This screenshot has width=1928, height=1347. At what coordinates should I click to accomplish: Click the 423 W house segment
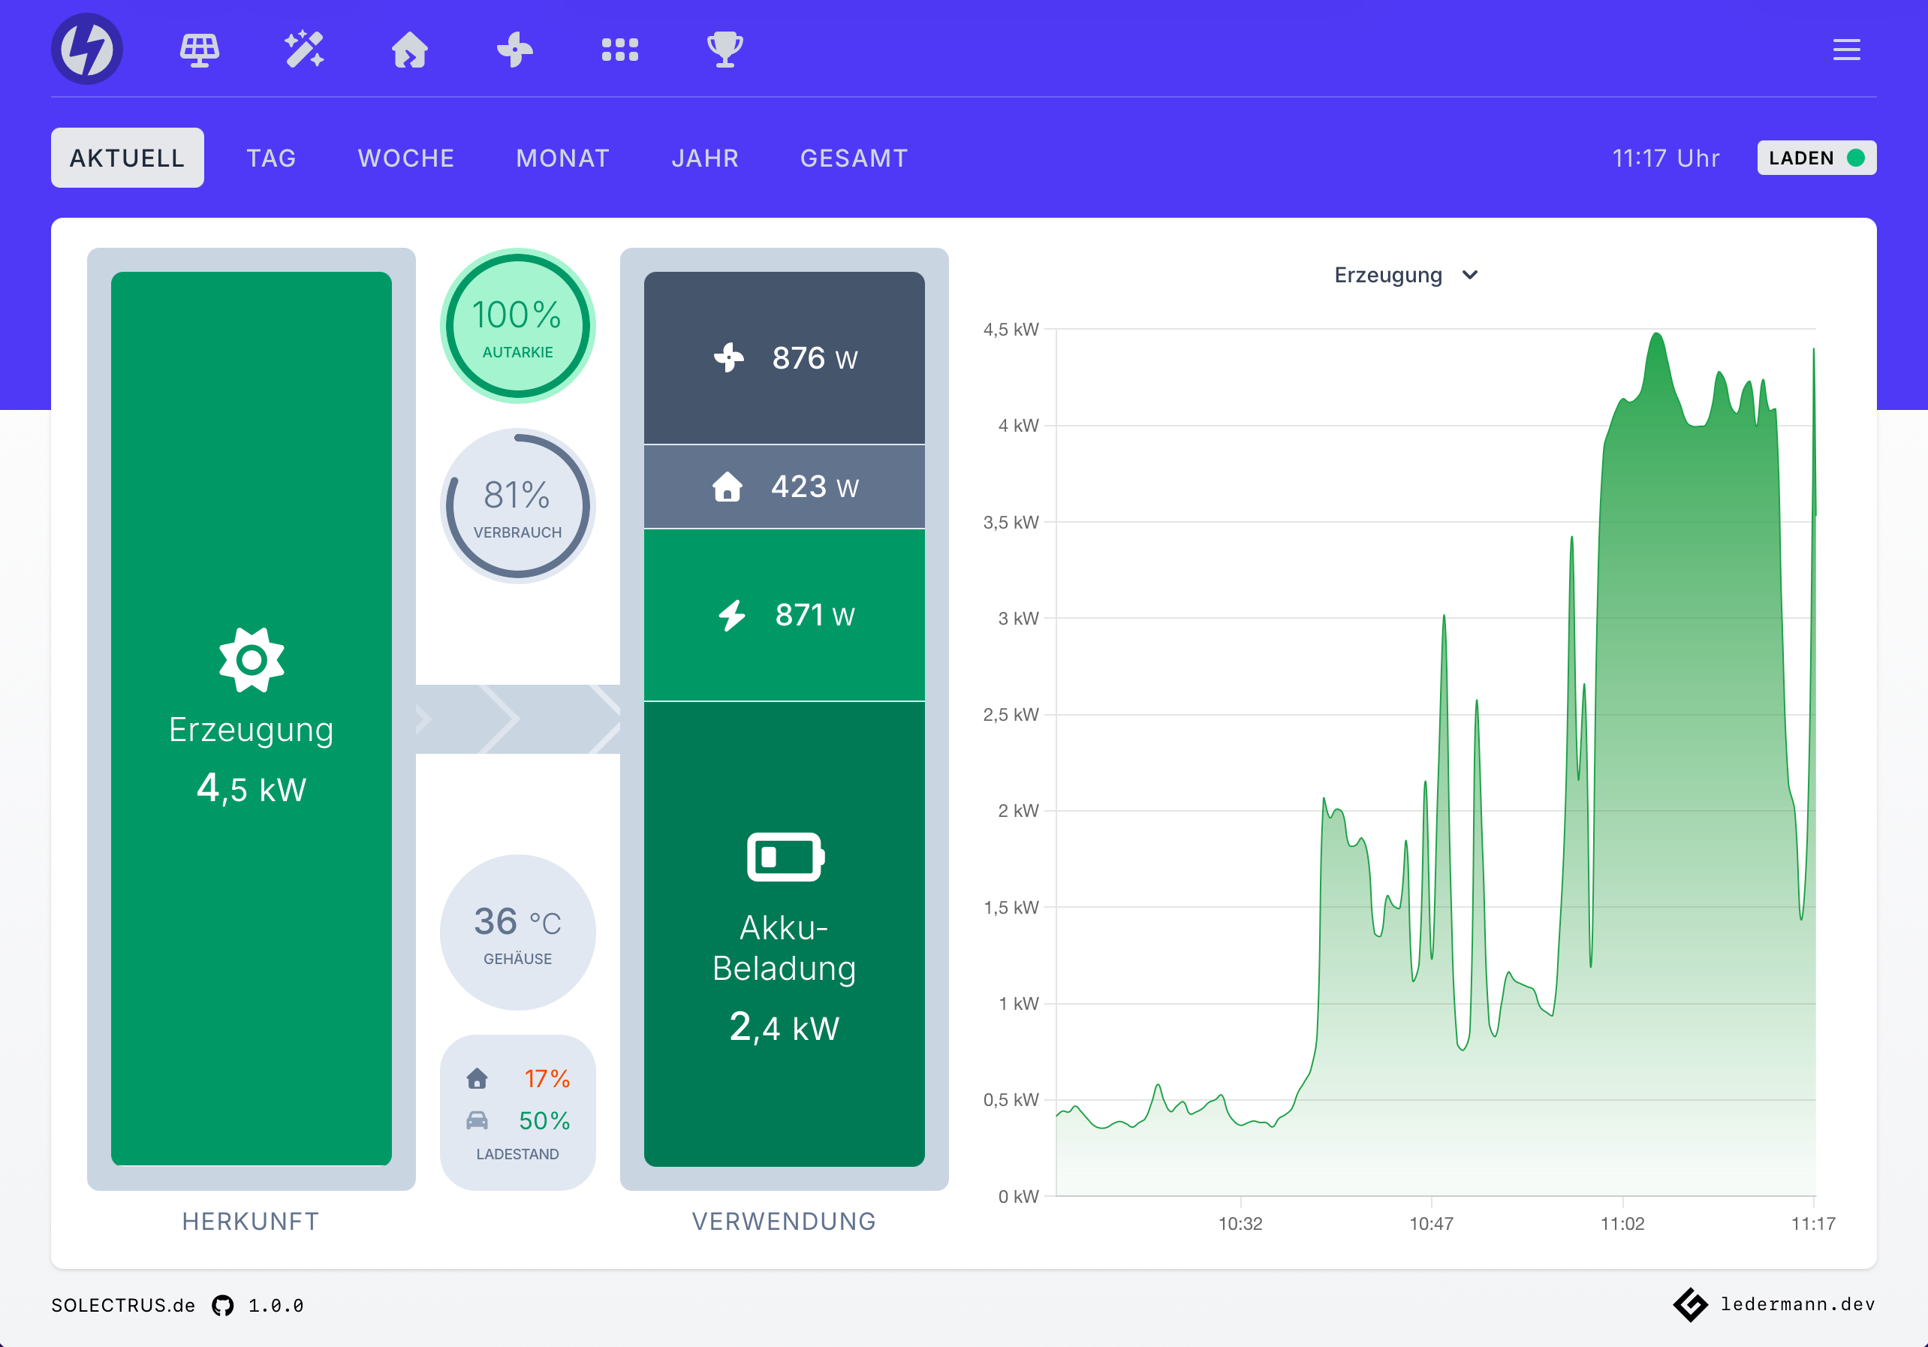click(784, 485)
